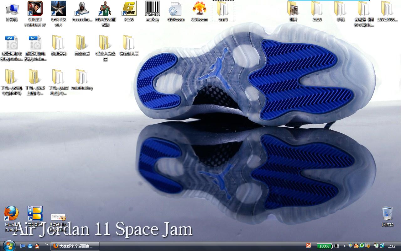This screenshot has width=401, height=251.
Task: Click the 2010 folder
Action: (x=317, y=12)
